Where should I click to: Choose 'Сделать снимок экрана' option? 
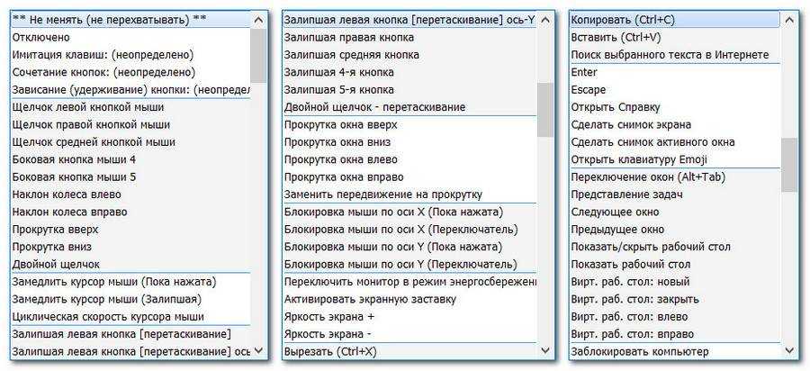pos(631,124)
